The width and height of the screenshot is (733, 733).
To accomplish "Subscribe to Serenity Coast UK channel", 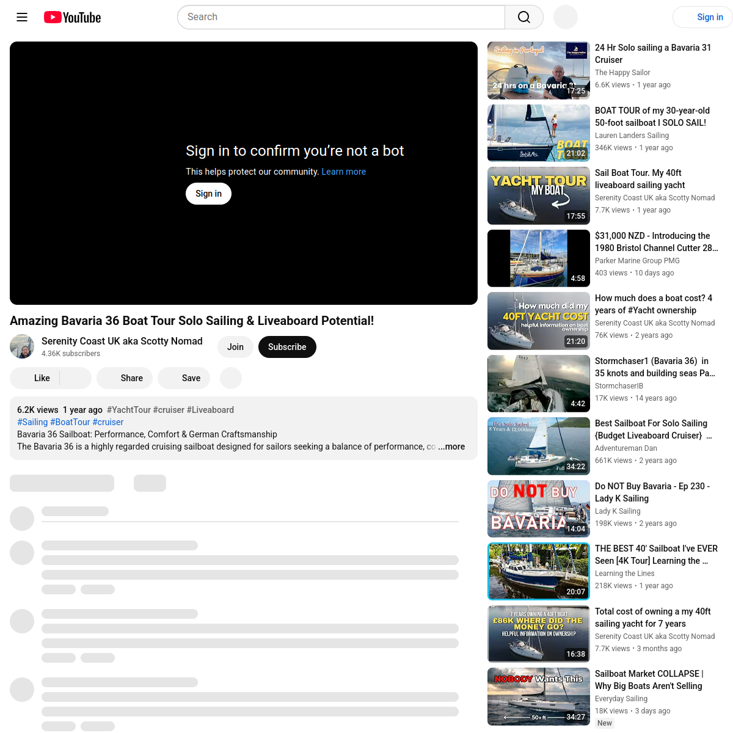I will tap(287, 347).
